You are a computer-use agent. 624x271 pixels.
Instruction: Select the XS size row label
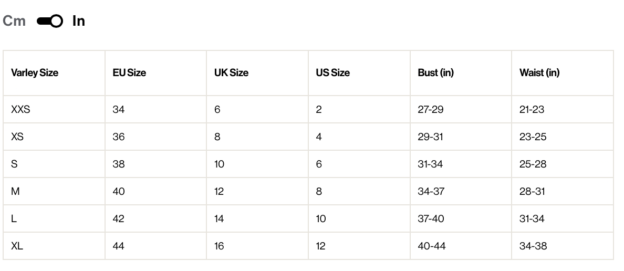[x=17, y=137]
